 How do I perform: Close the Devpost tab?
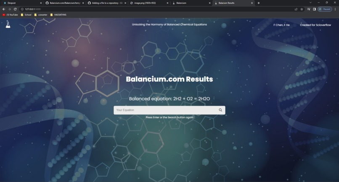pyautogui.click(x=41, y=3)
